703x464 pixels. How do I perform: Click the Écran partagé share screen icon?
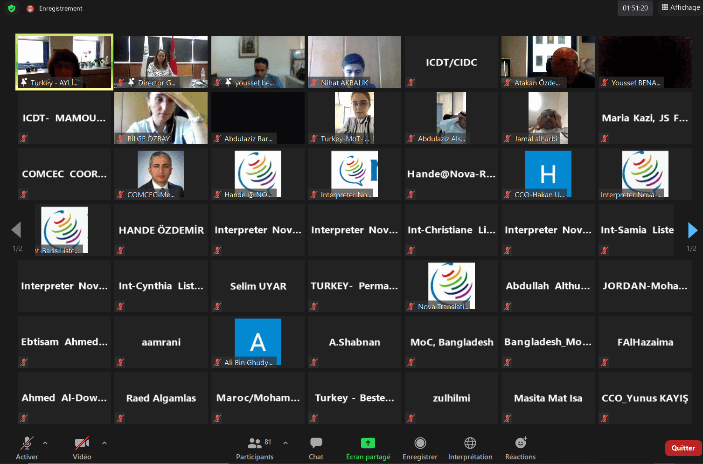(x=368, y=443)
